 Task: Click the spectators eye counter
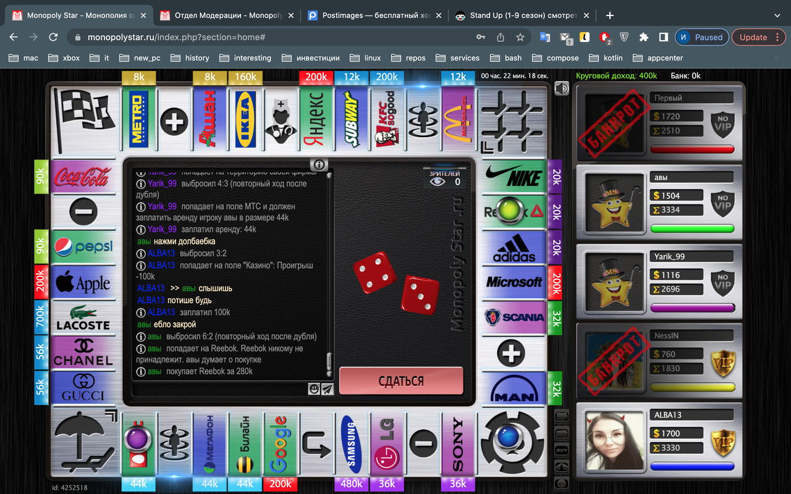pyautogui.click(x=445, y=178)
